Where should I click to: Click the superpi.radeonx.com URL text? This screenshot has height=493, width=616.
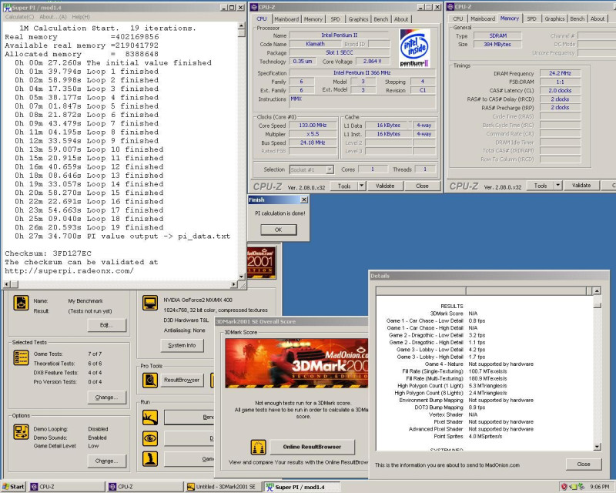tap(69, 271)
